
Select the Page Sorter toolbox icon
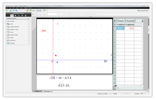pos(16,15)
